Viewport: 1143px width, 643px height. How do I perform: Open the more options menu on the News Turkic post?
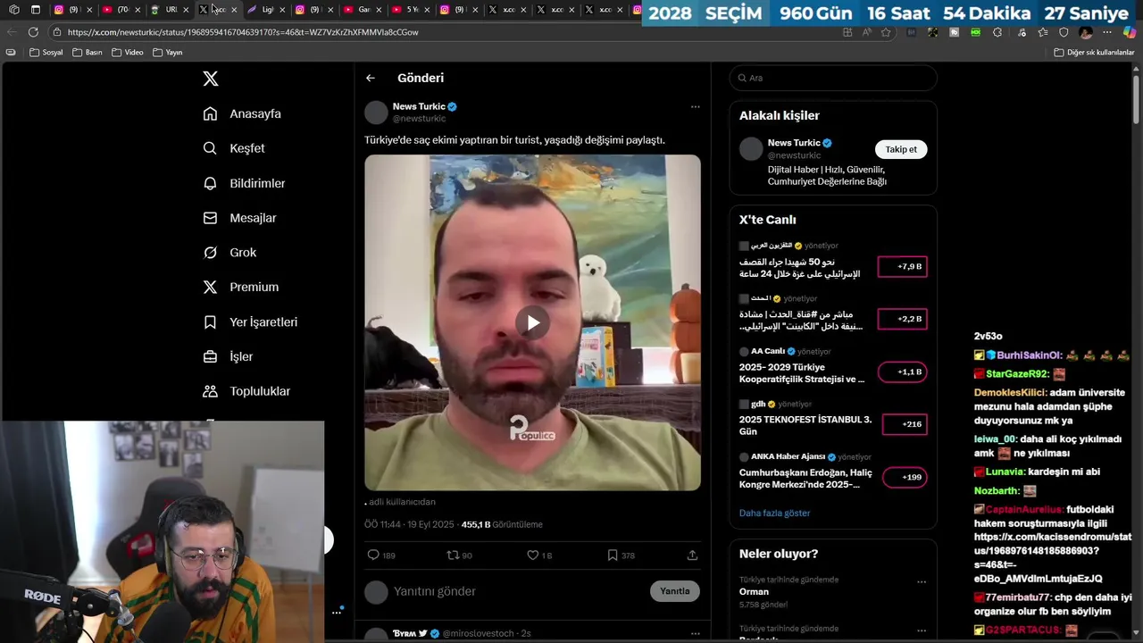pos(695,106)
